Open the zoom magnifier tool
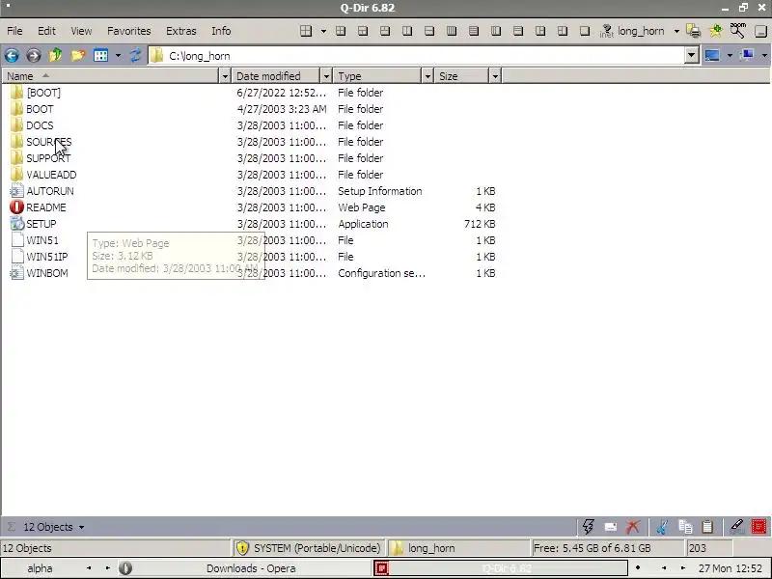 tap(737, 31)
